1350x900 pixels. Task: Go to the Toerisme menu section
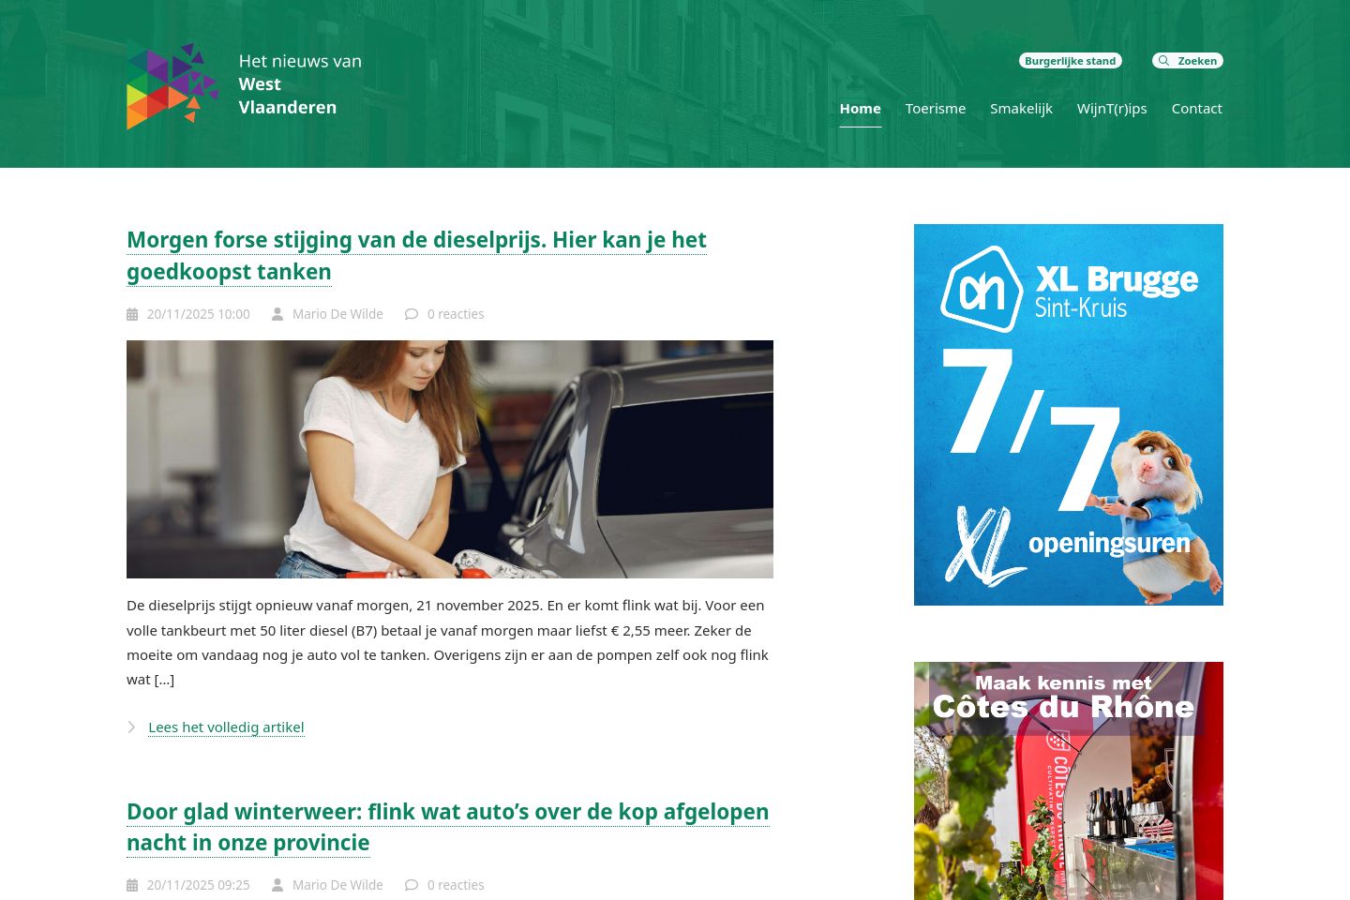(935, 109)
